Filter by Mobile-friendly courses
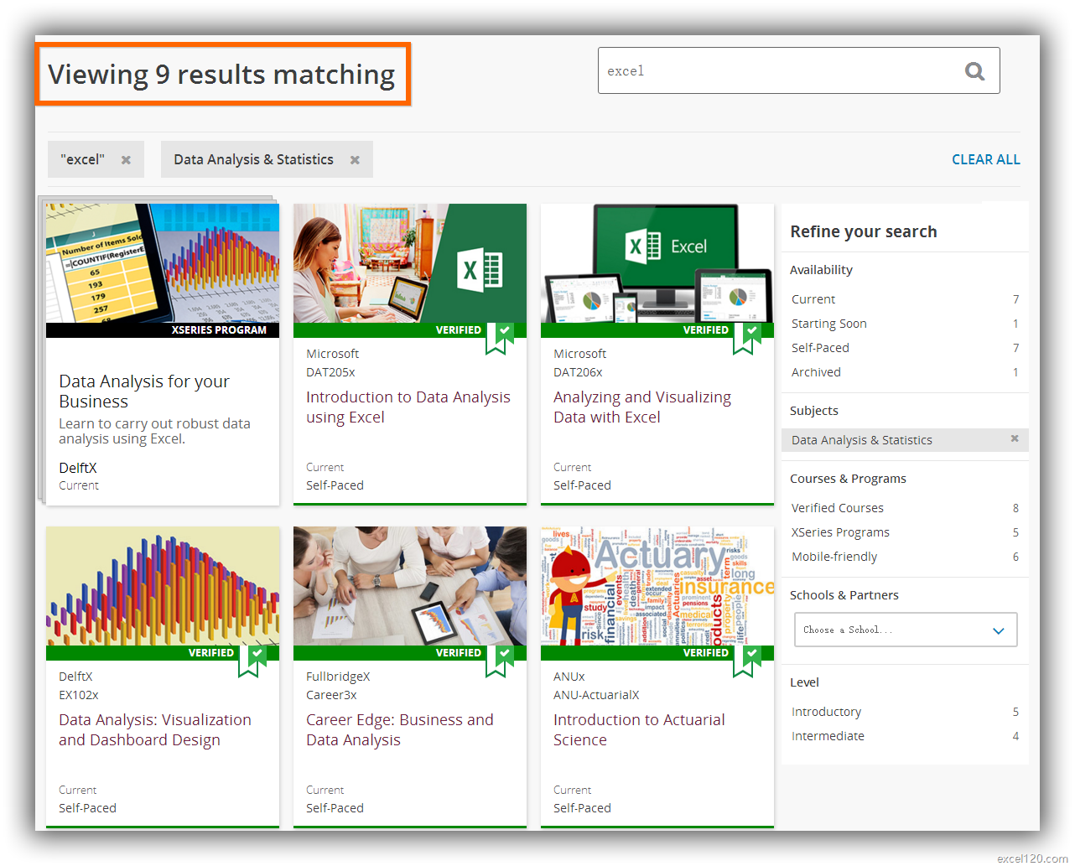 point(905,557)
